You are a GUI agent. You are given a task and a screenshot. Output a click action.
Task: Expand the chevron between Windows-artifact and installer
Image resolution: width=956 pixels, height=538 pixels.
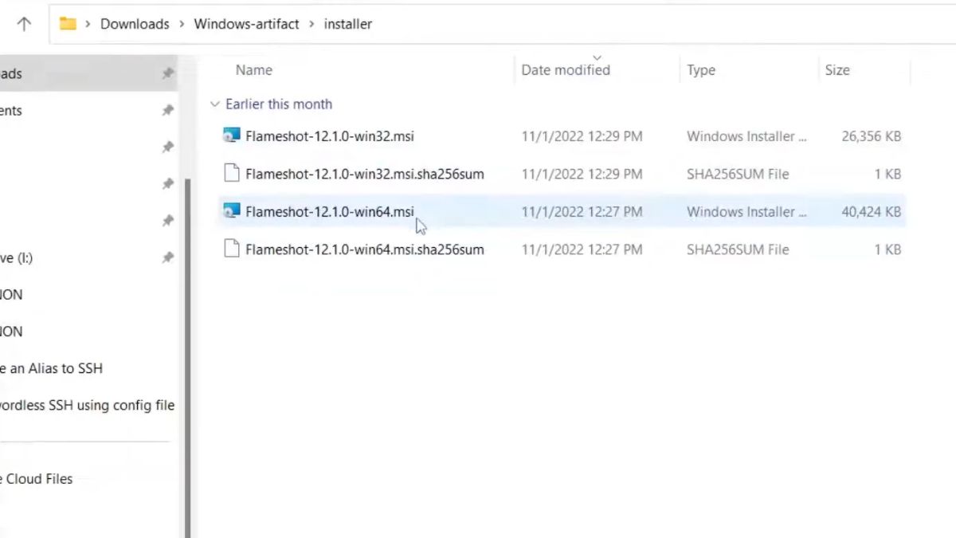(x=311, y=24)
